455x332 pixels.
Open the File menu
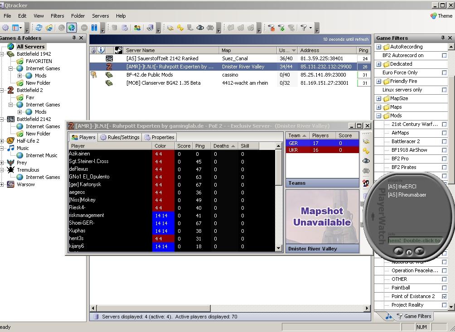point(7,16)
